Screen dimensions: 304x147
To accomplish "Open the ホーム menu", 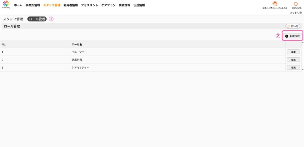I will (18, 5).
